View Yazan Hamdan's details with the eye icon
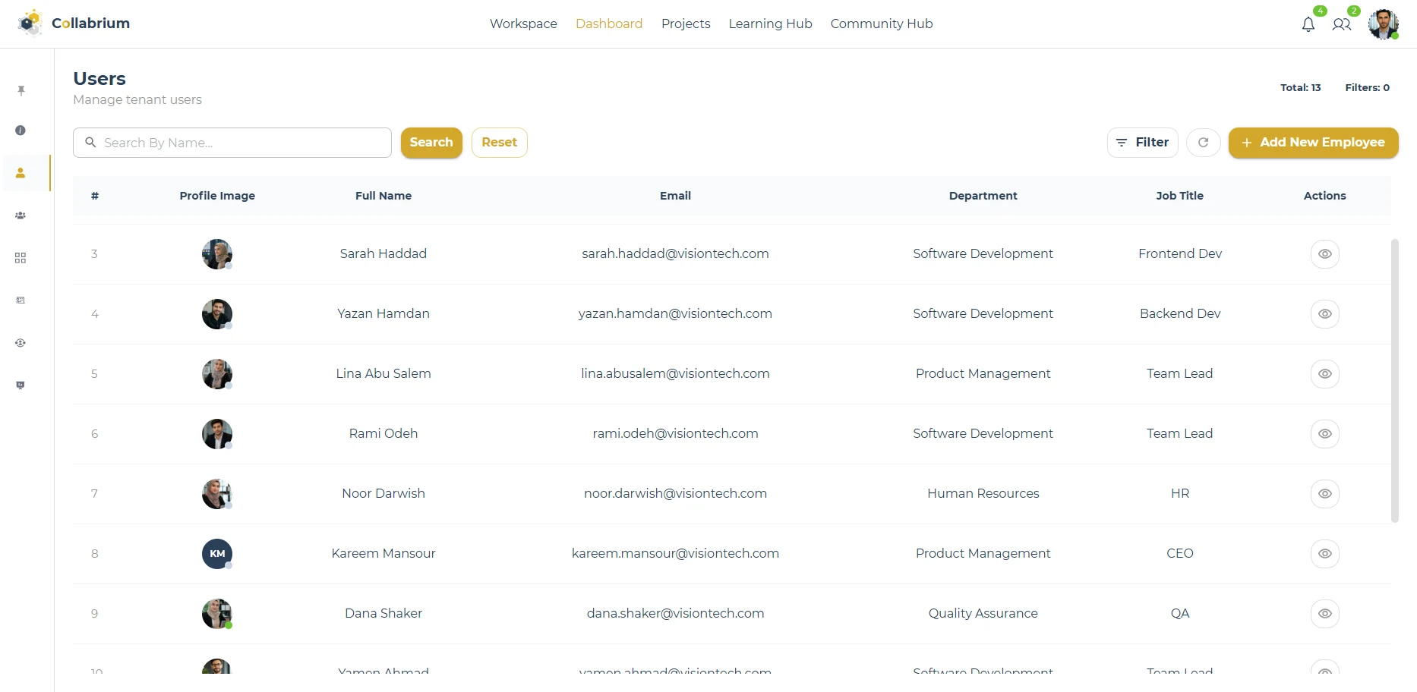 [1324, 314]
